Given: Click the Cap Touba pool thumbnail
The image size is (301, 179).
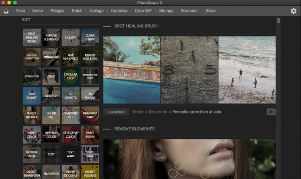Looking at the screenshot, I should pyautogui.click(x=132, y=70).
